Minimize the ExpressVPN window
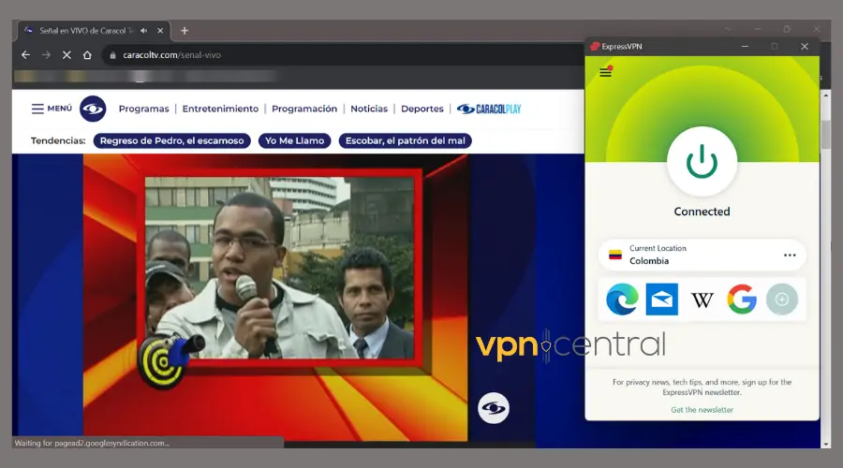 point(745,46)
